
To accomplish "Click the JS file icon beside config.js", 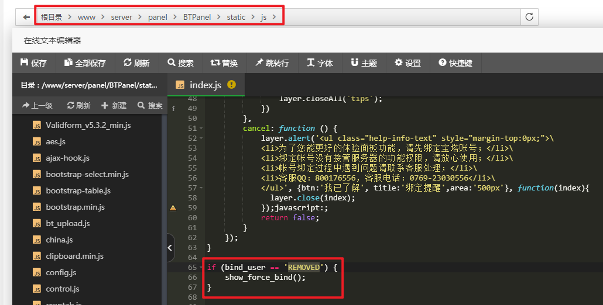I will point(37,273).
